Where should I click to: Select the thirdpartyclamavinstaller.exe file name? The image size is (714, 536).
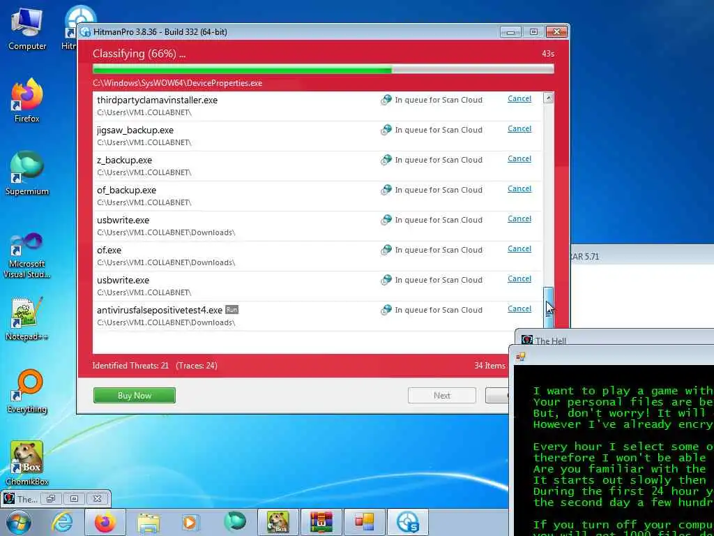click(157, 100)
